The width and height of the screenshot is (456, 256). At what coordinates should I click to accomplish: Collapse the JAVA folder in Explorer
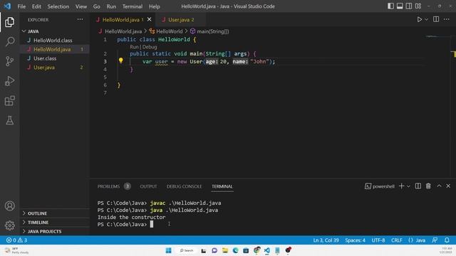(55, 31)
